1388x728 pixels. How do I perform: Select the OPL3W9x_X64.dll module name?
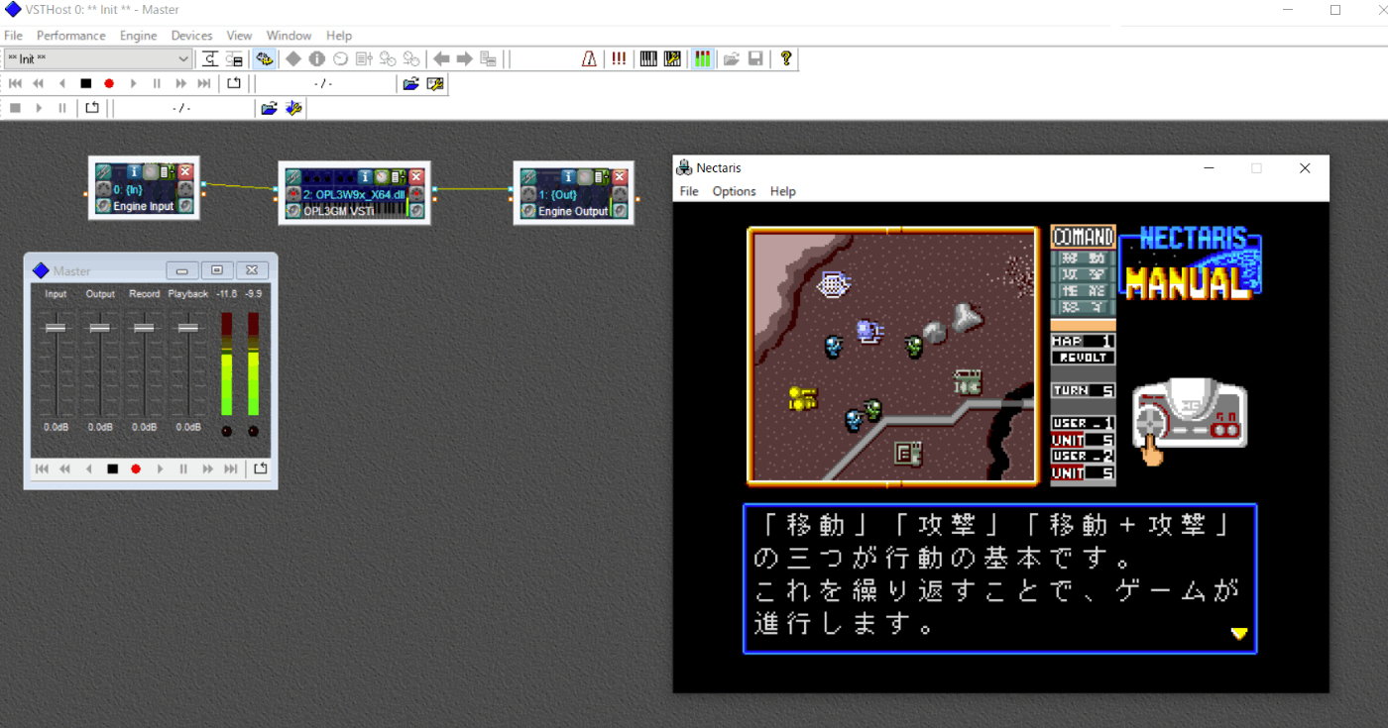coord(354,194)
